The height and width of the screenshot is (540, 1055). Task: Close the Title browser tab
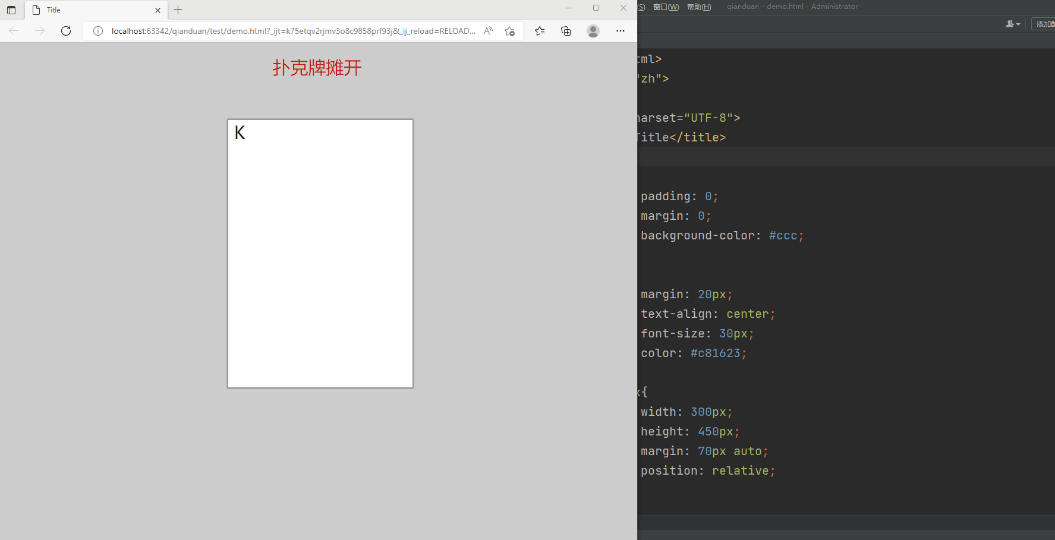pyautogui.click(x=158, y=10)
